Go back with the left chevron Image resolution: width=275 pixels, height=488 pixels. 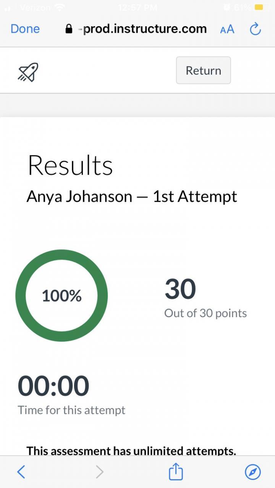[x=21, y=472]
